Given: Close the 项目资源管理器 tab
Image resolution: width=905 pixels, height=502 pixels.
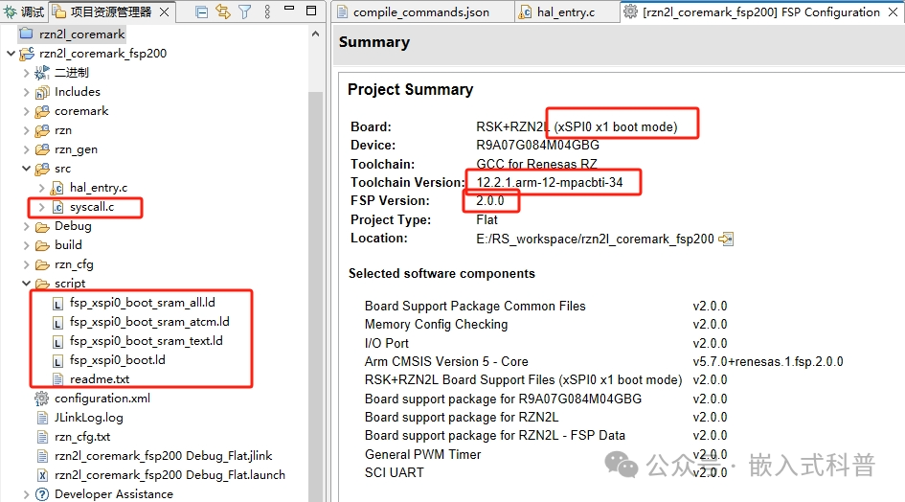Looking at the screenshot, I should [165, 12].
